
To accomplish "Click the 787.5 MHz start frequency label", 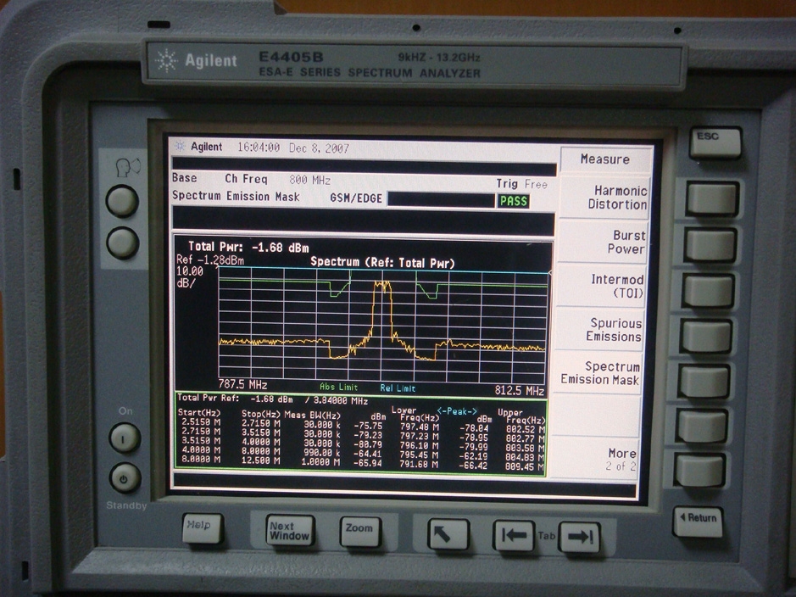I will (x=242, y=384).
